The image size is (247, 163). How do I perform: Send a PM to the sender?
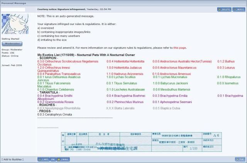coord(52,159)
